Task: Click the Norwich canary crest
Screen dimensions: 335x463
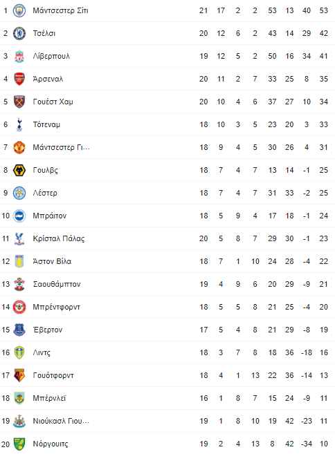Action: [x=19, y=444]
